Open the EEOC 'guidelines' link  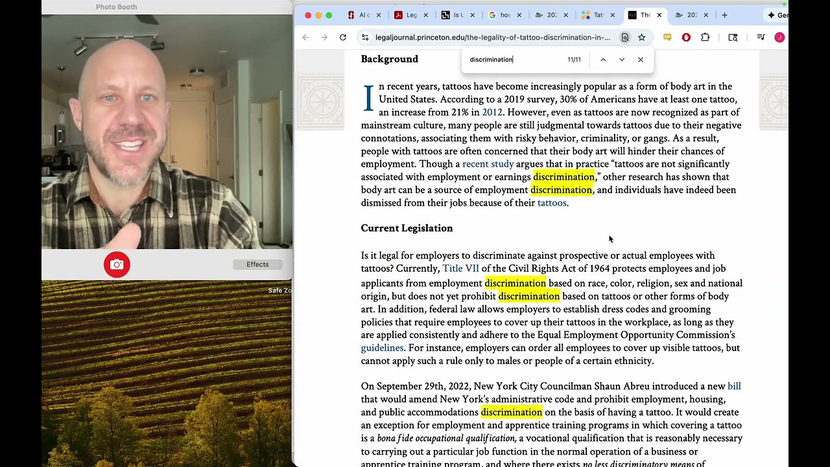382,348
